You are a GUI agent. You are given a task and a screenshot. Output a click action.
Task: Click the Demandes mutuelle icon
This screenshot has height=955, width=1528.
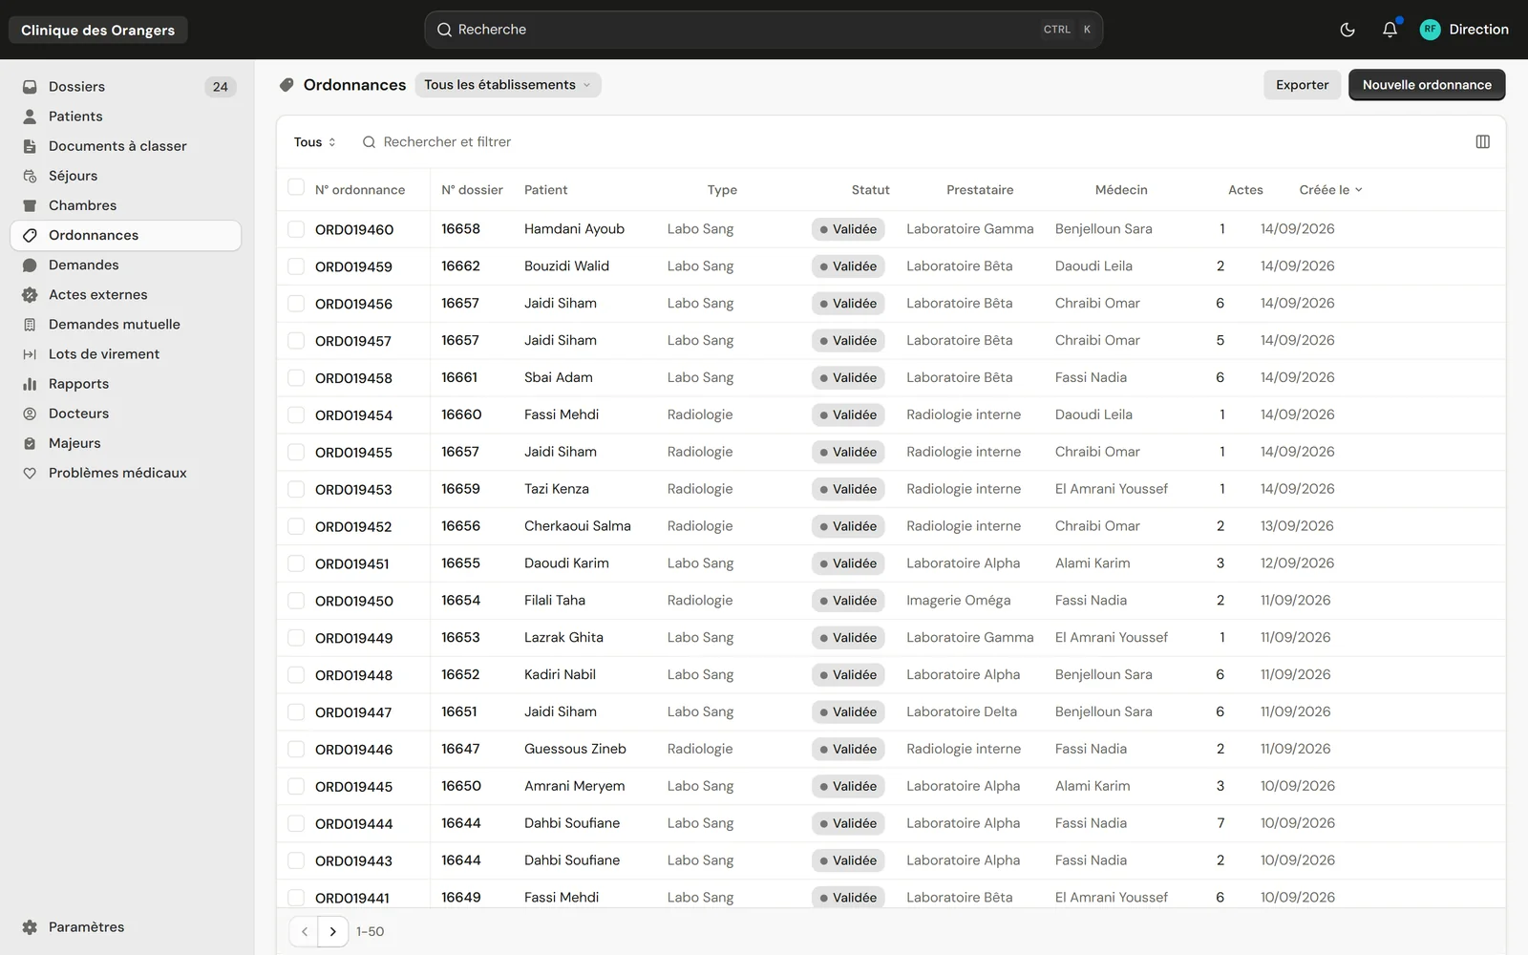coord(30,325)
